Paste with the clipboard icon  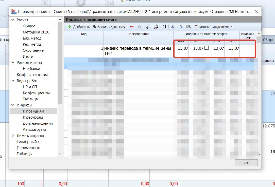tap(188, 27)
